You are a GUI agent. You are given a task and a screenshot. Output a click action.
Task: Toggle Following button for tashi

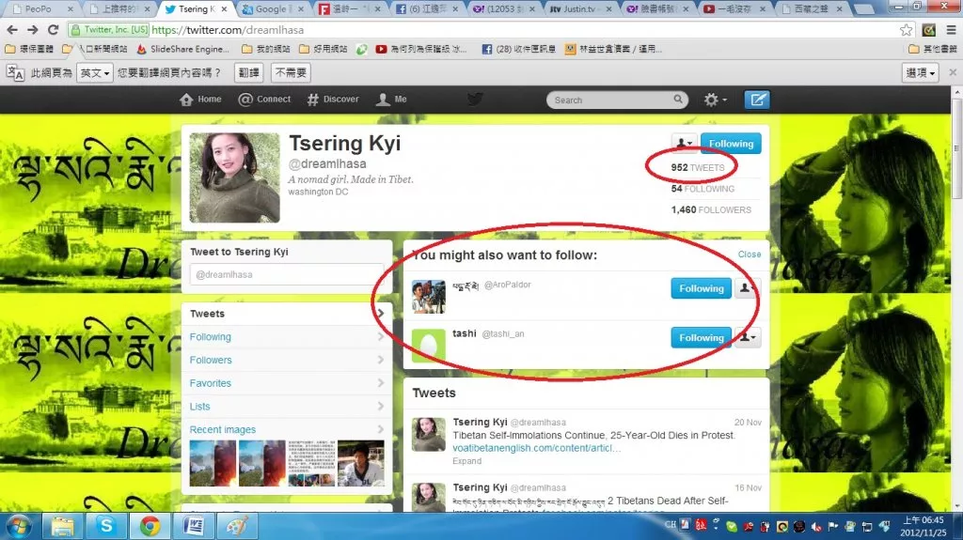[701, 337]
